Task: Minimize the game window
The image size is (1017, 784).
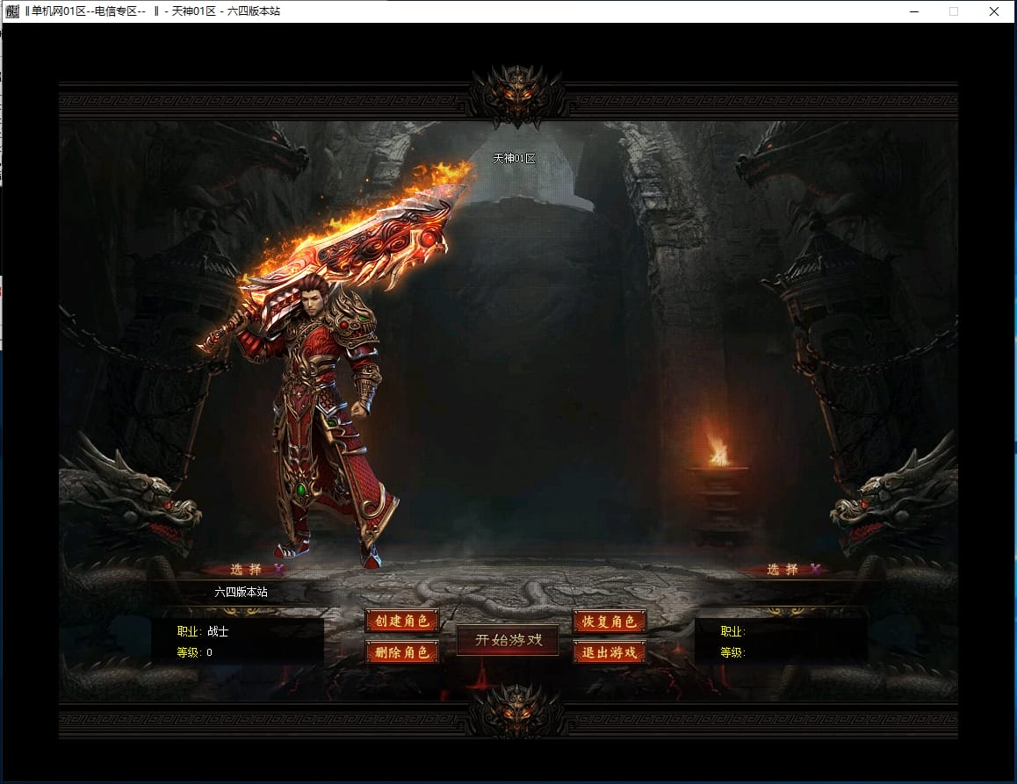Action: click(914, 11)
